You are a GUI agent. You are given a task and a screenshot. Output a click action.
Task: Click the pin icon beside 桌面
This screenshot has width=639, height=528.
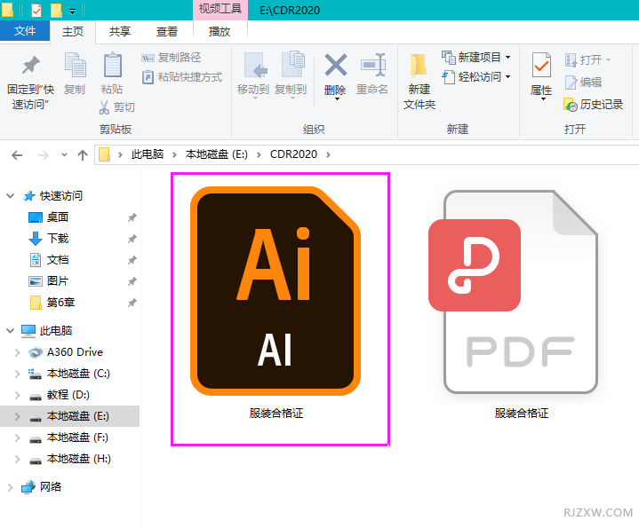(x=132, y=217)
